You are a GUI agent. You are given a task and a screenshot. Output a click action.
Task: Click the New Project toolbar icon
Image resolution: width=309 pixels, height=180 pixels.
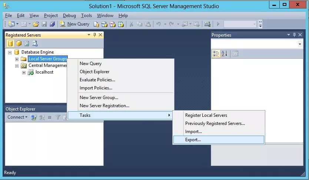[x=11, y=24]
